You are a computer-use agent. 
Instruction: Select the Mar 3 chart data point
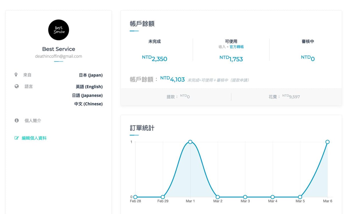245,197
